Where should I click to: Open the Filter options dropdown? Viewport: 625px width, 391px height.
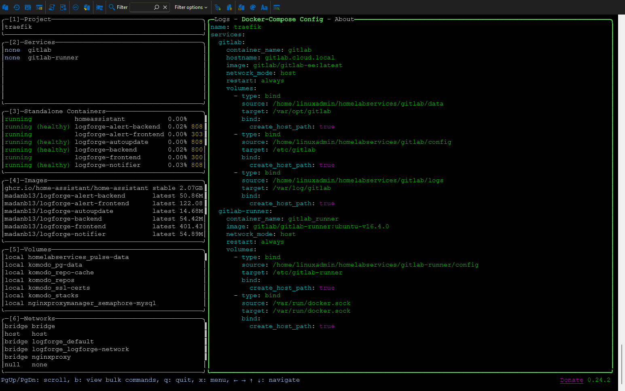coord(191,7)
